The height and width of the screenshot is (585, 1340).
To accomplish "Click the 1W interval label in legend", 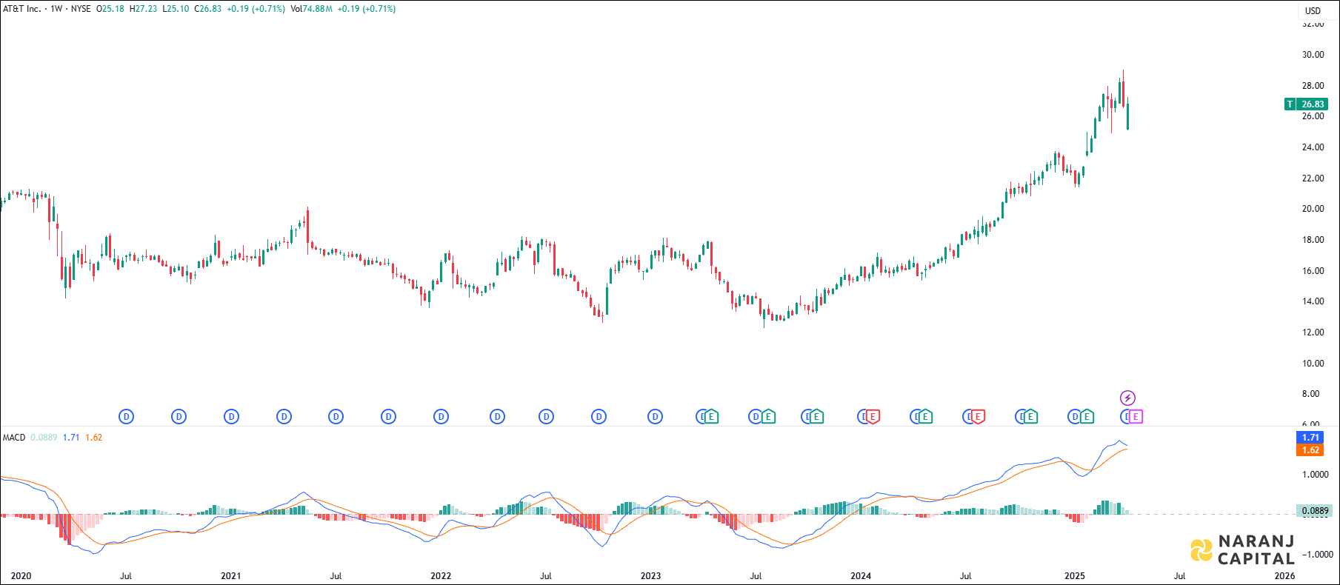I will click(56, 9).
